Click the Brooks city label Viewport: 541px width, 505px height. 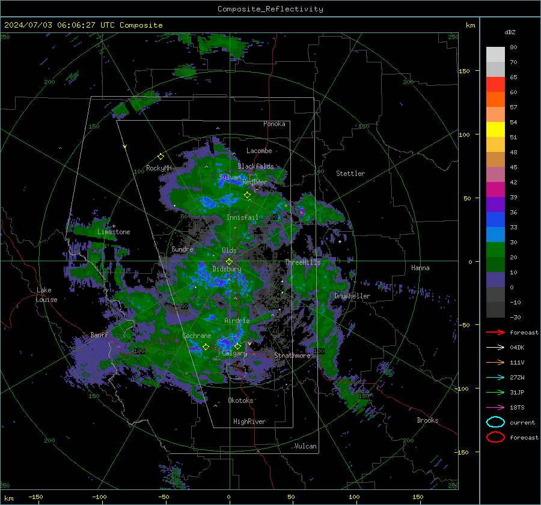tap(427, 420)
